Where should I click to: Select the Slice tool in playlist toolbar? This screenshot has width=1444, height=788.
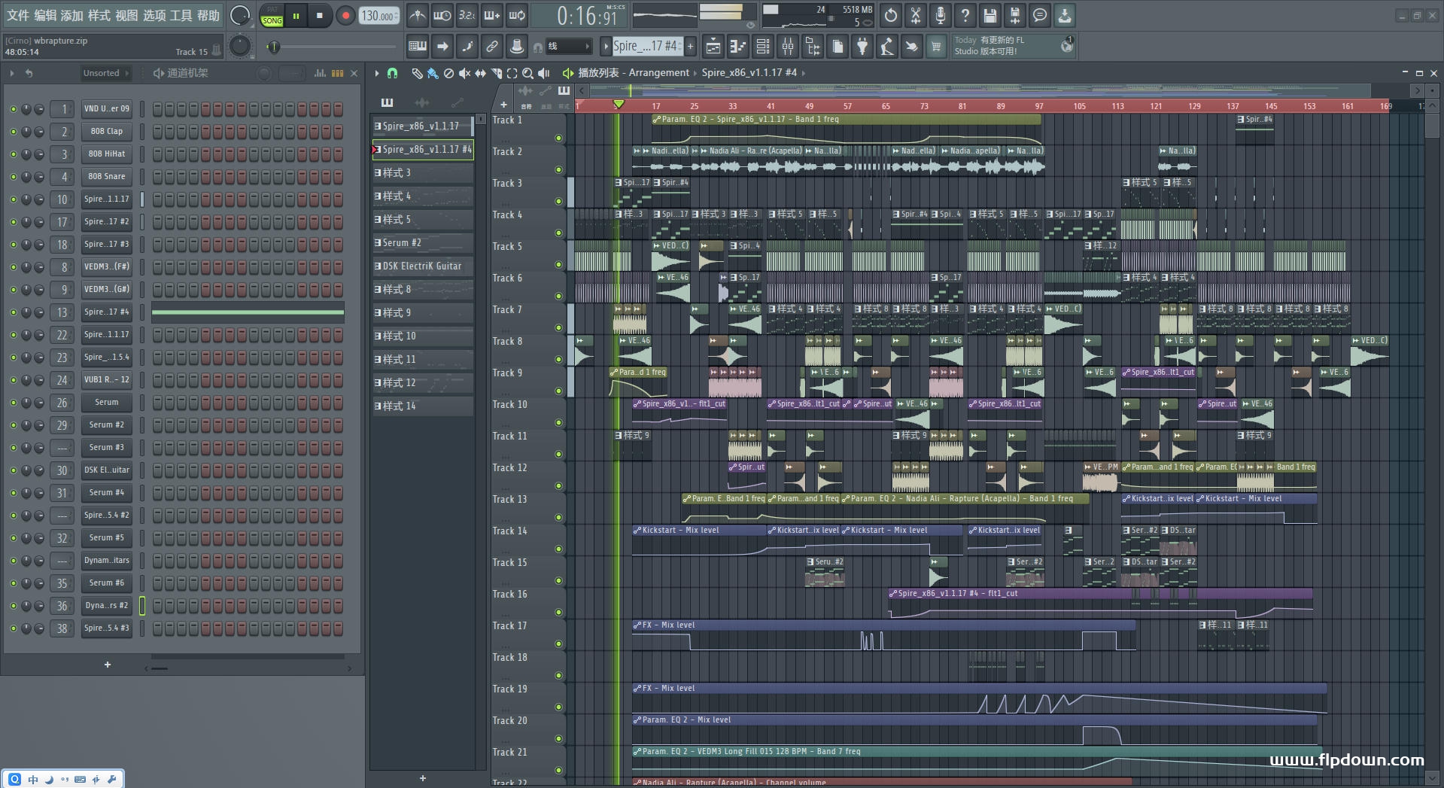(x=496, y=73)
